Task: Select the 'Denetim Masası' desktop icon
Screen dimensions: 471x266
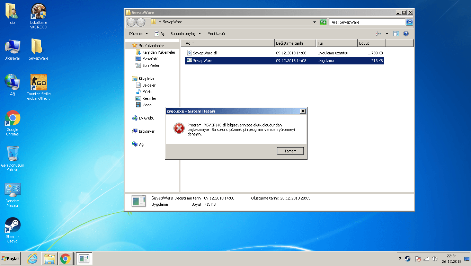Action: pyautogui.click(x=12, y=195)
